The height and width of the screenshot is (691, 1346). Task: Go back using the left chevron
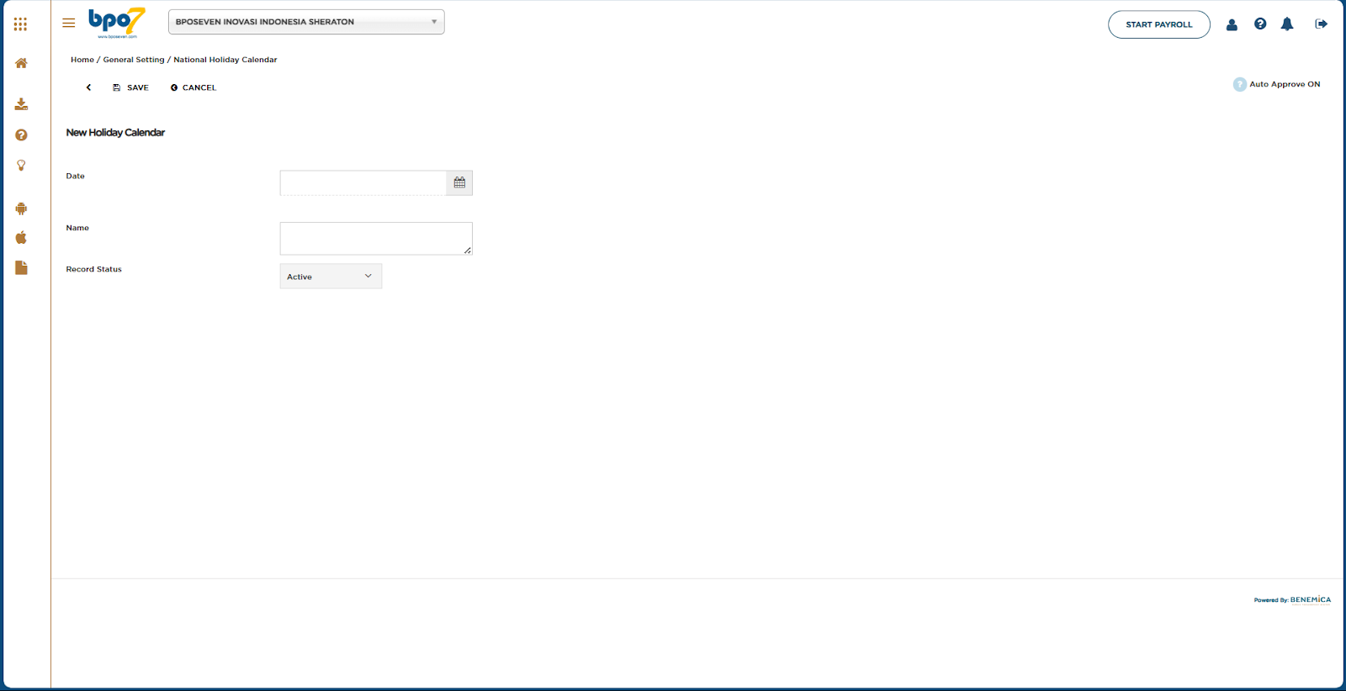pos(88,87)
